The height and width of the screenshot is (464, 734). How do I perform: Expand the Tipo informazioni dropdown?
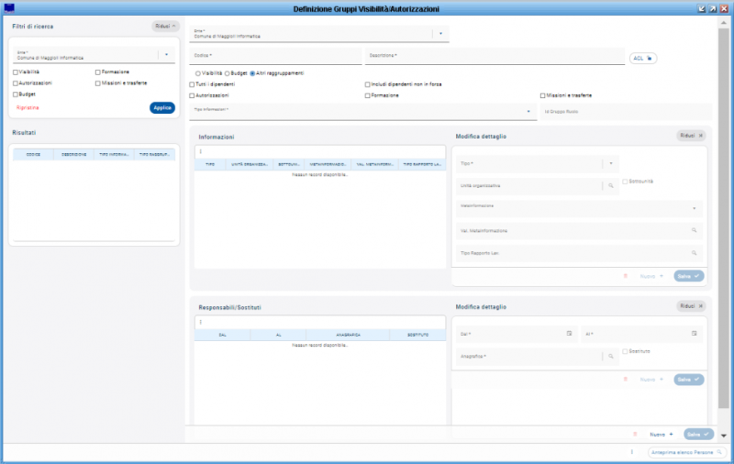pyautogui.click(x=530, y=112)
